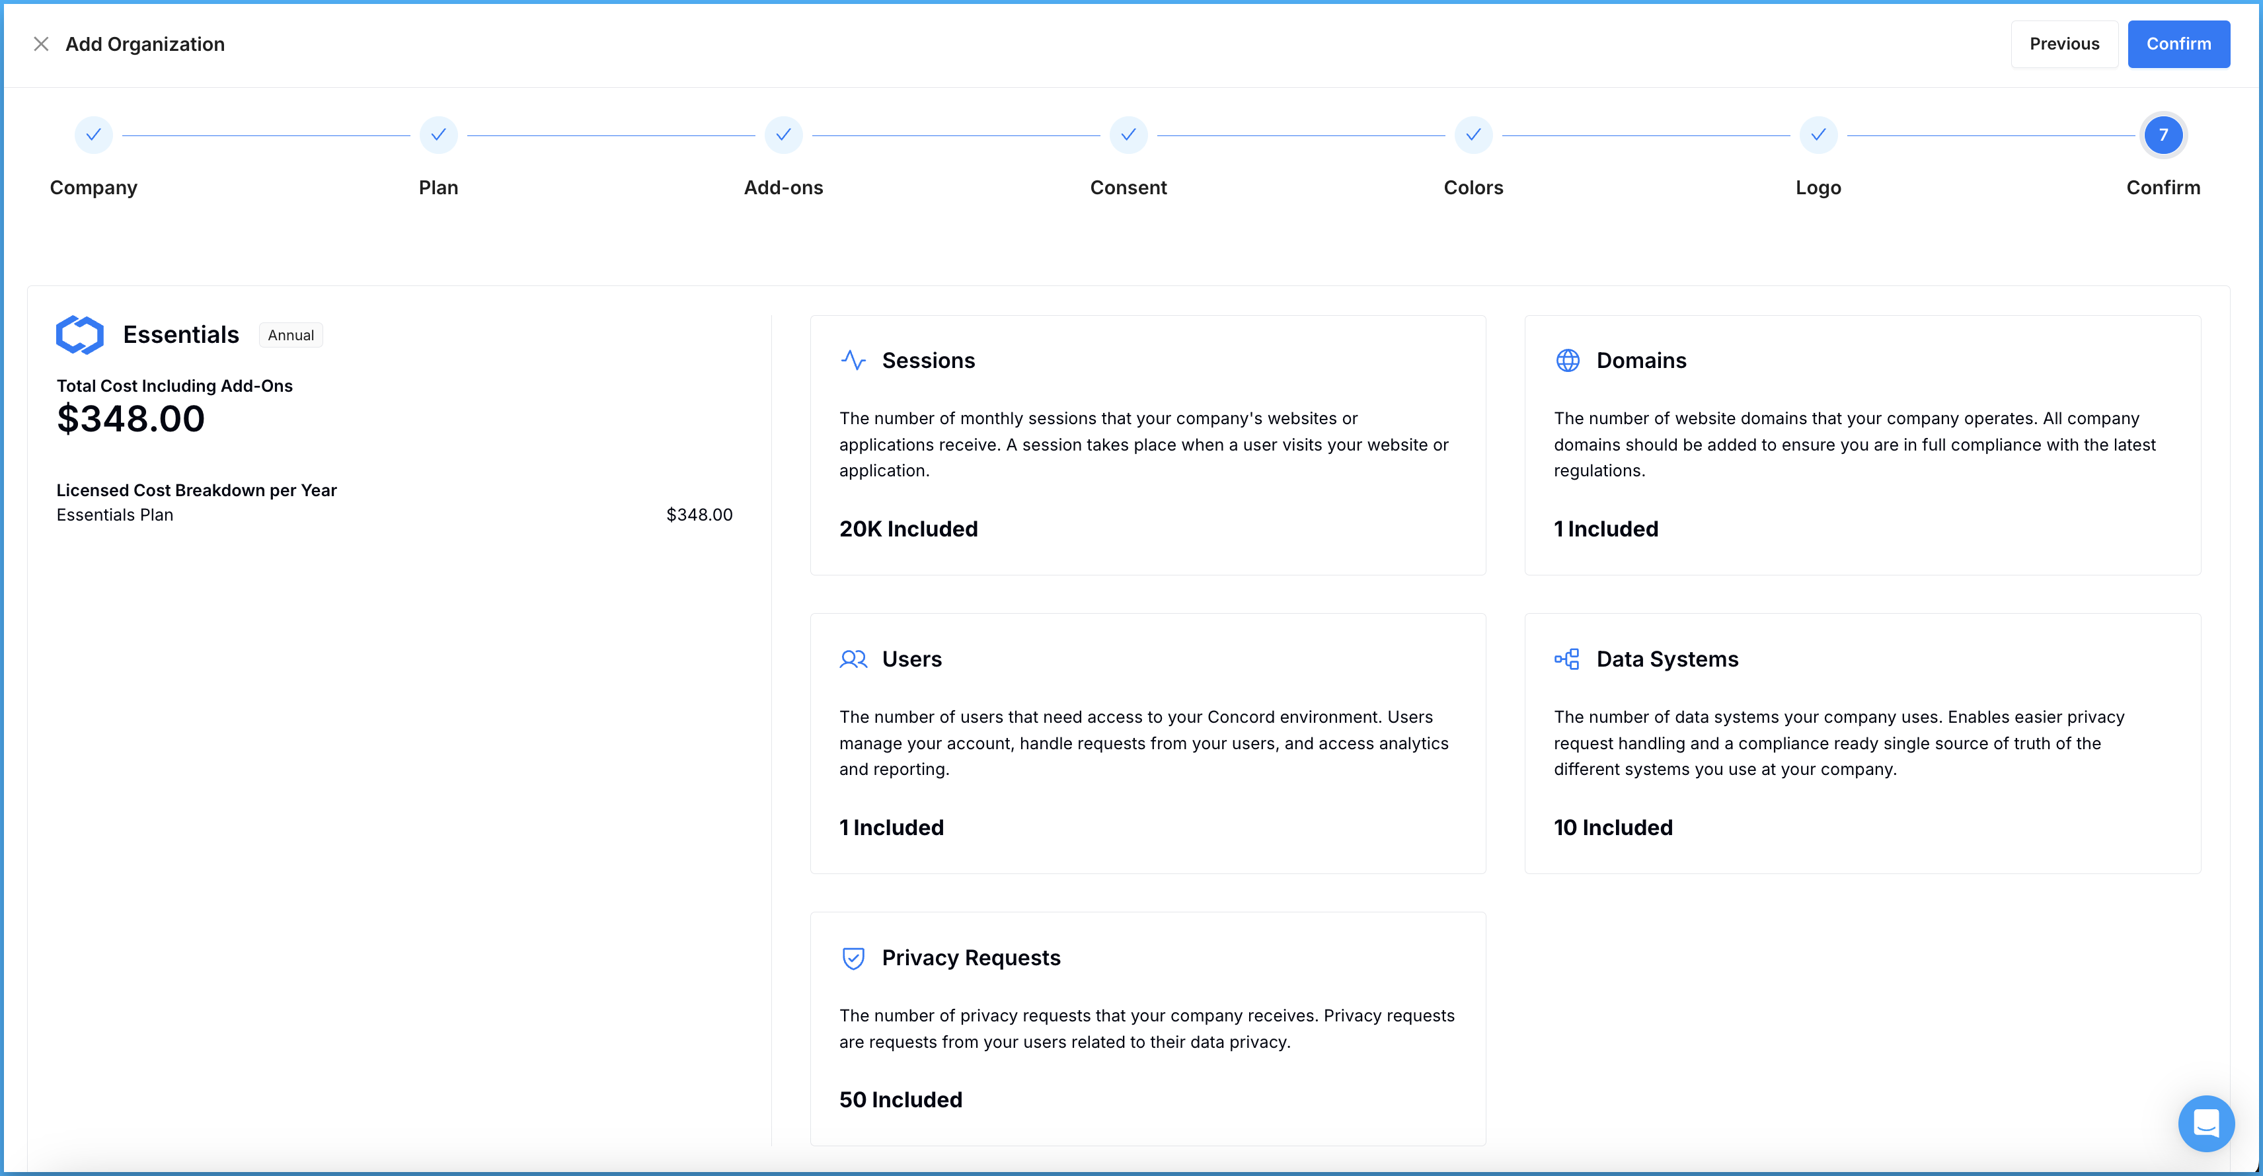Select the Colors step checkmark
Image resolution: width=2263 pixels, height=1176 pixels.
[1473, 135]
